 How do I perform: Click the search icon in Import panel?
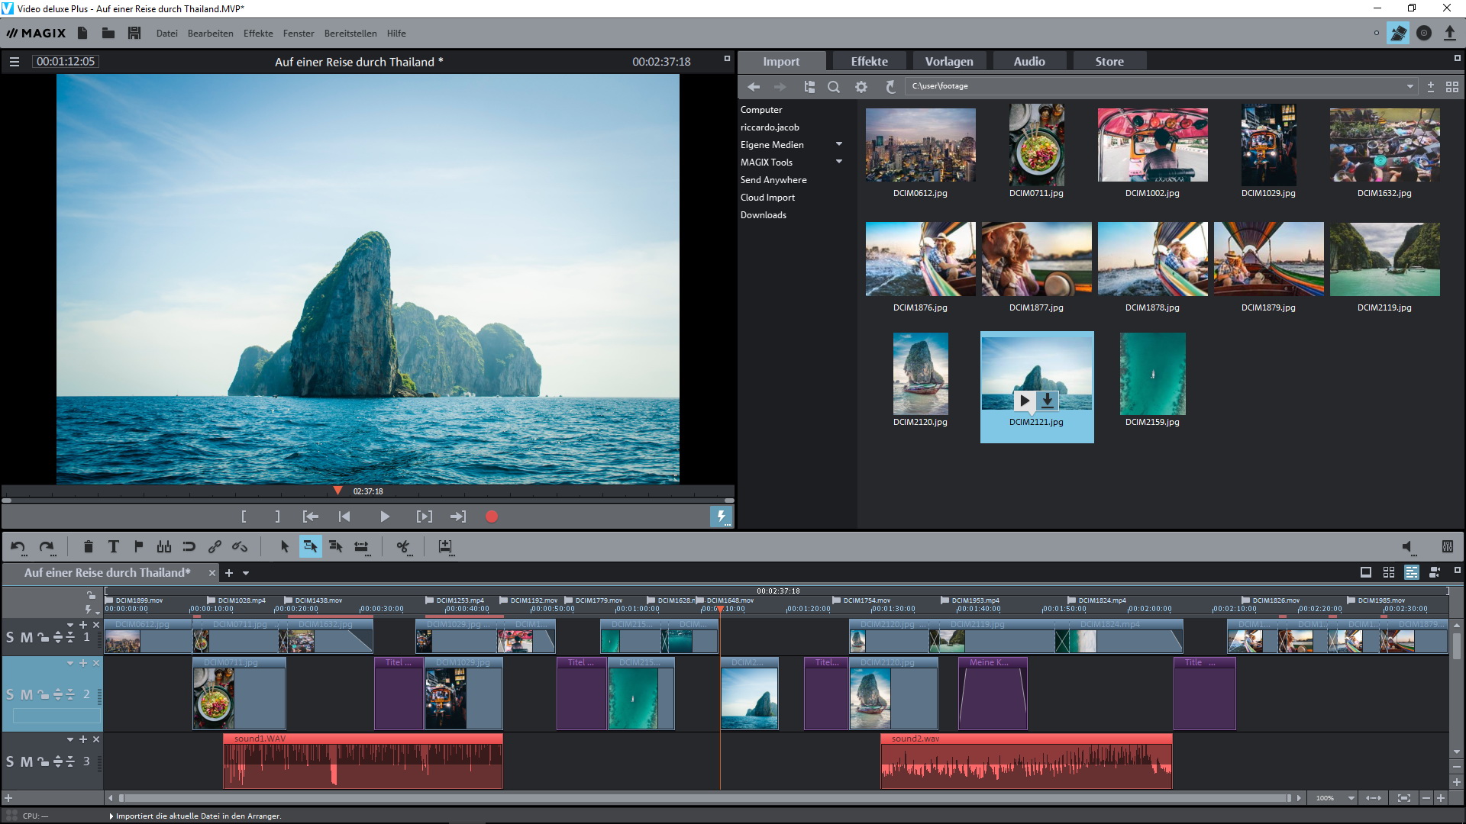click(x=834, y=87)
